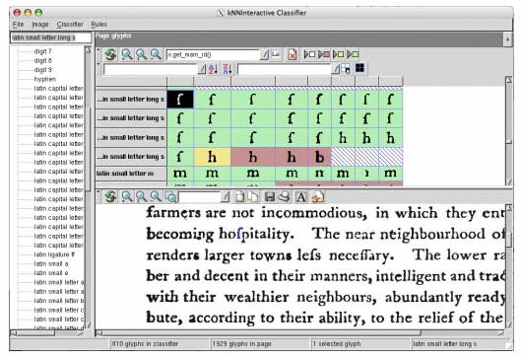Sort glyphs descending with the Z-A icon
The width and height of the screenshot is (522, 359).
click(x=227, y=69)
